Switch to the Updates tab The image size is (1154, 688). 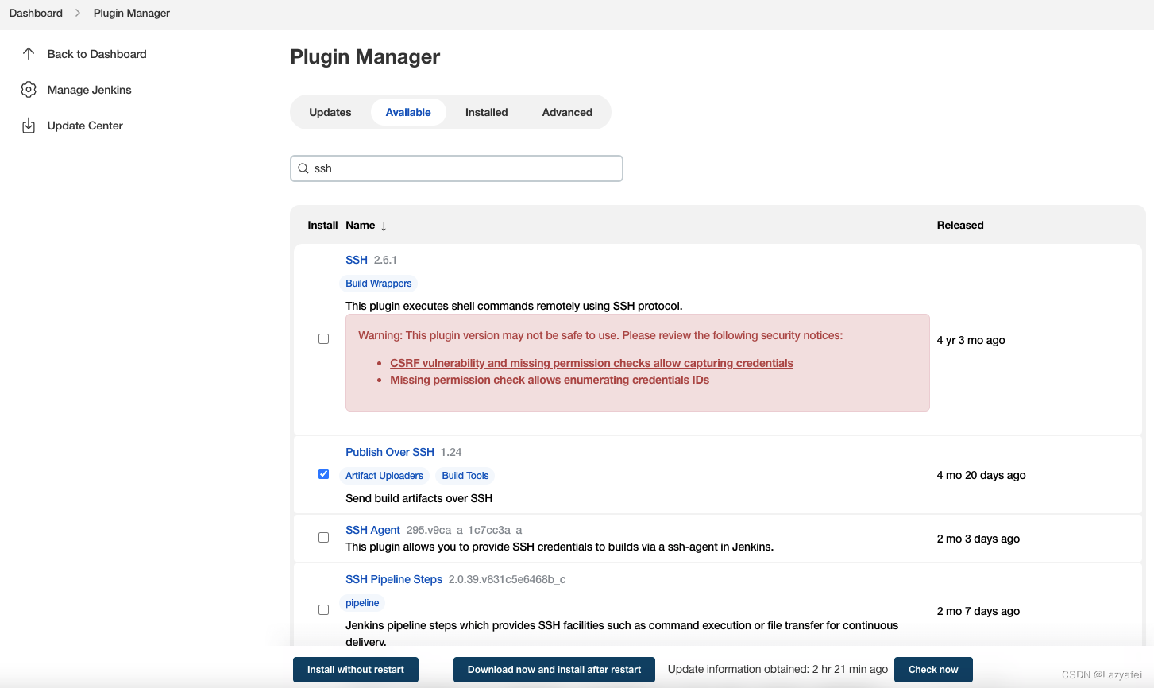[330, 112]
